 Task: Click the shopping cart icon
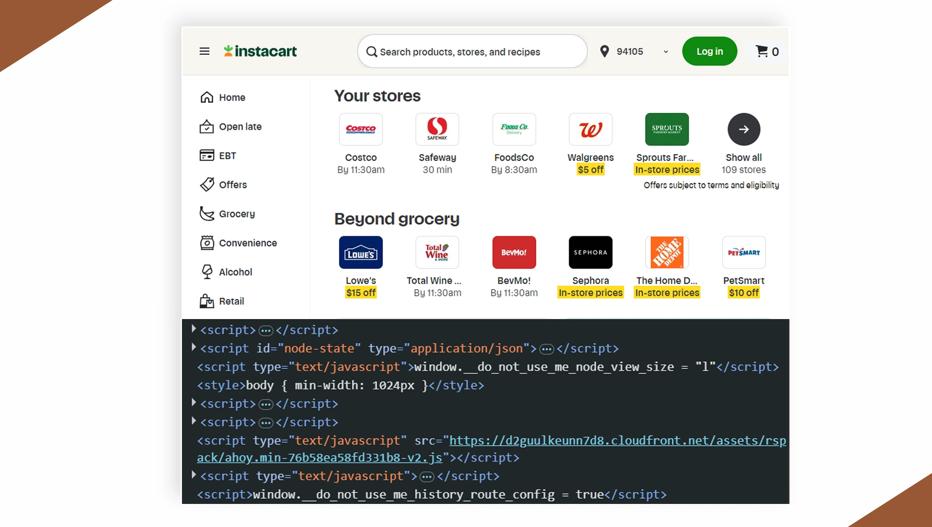762,51
